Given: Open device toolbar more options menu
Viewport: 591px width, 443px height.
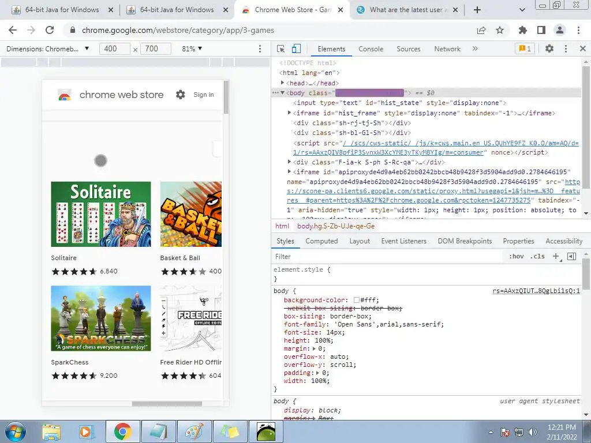Looking at the screenshot, I should [x=260, y=48].
